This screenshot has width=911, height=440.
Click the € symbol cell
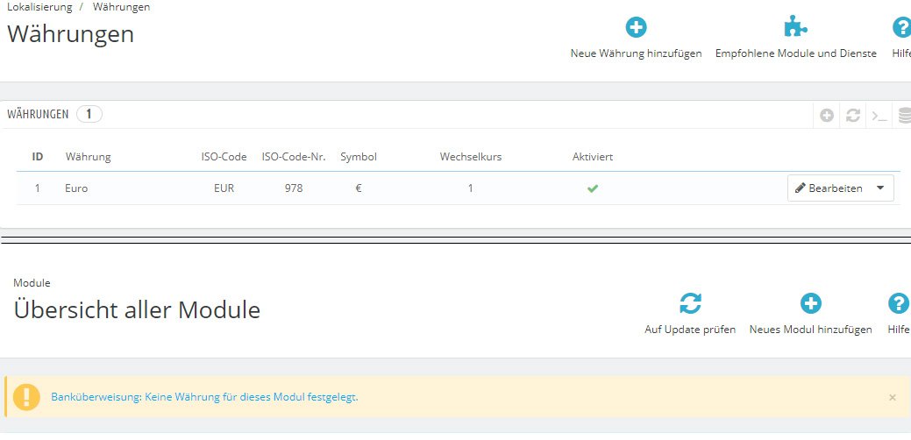point(359,188)
